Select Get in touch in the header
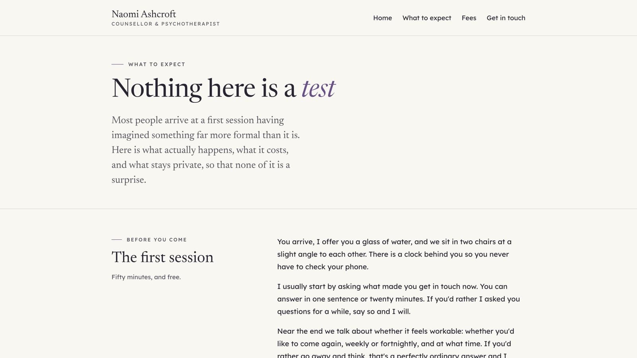Screen dimensions: 637x358 [x=506, y=18]
